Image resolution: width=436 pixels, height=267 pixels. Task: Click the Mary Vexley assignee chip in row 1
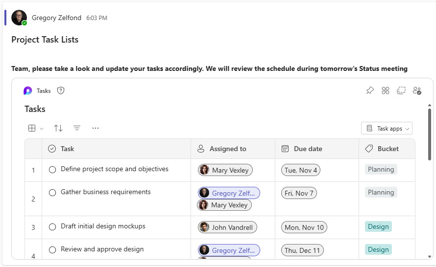pos(225,170)
